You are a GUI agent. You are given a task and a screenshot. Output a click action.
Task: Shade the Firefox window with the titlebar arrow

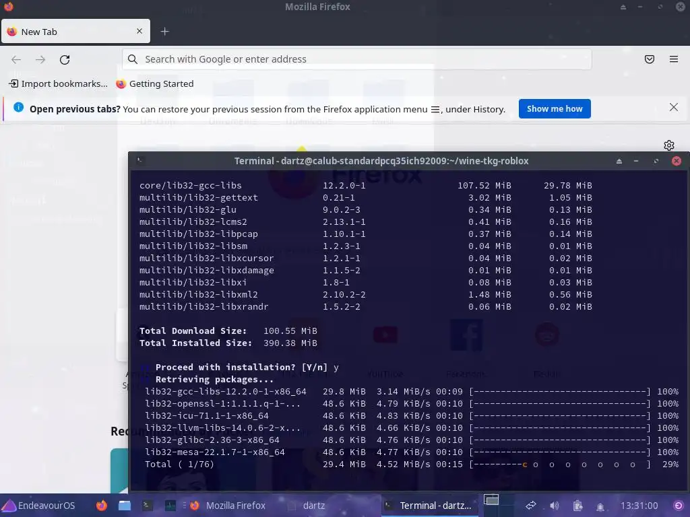pos(623,7)
